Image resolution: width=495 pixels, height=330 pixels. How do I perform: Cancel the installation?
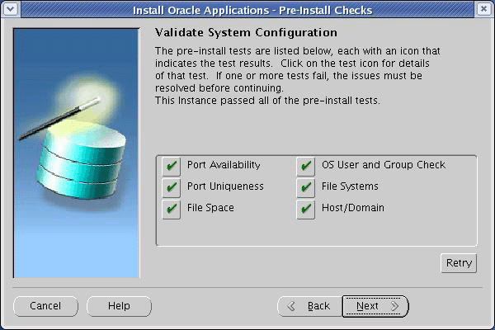pos(45,306)
